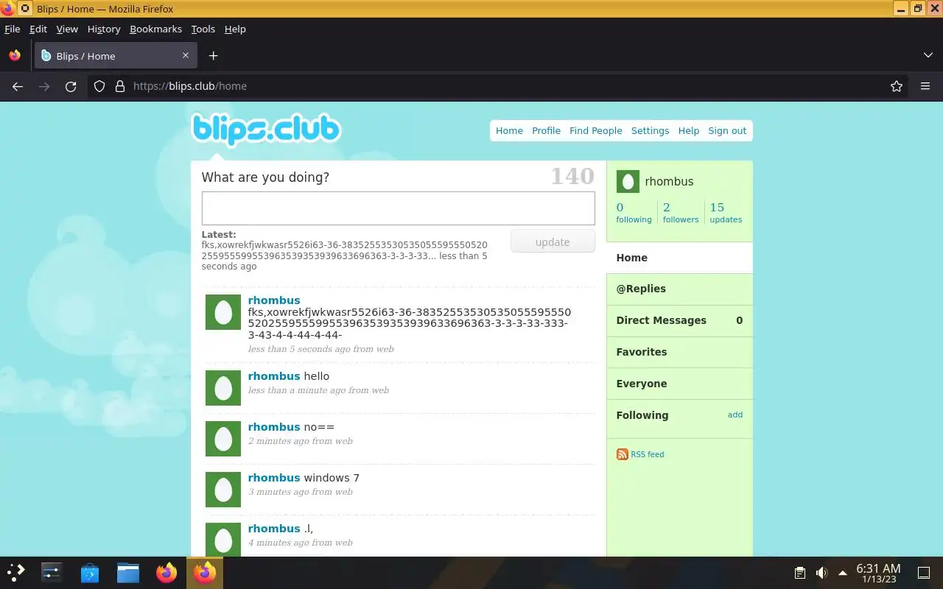The width and height of the screenshot is (943, 589).
Task: Click avatar beside the 'hello' post
Action: coord(223,388)
